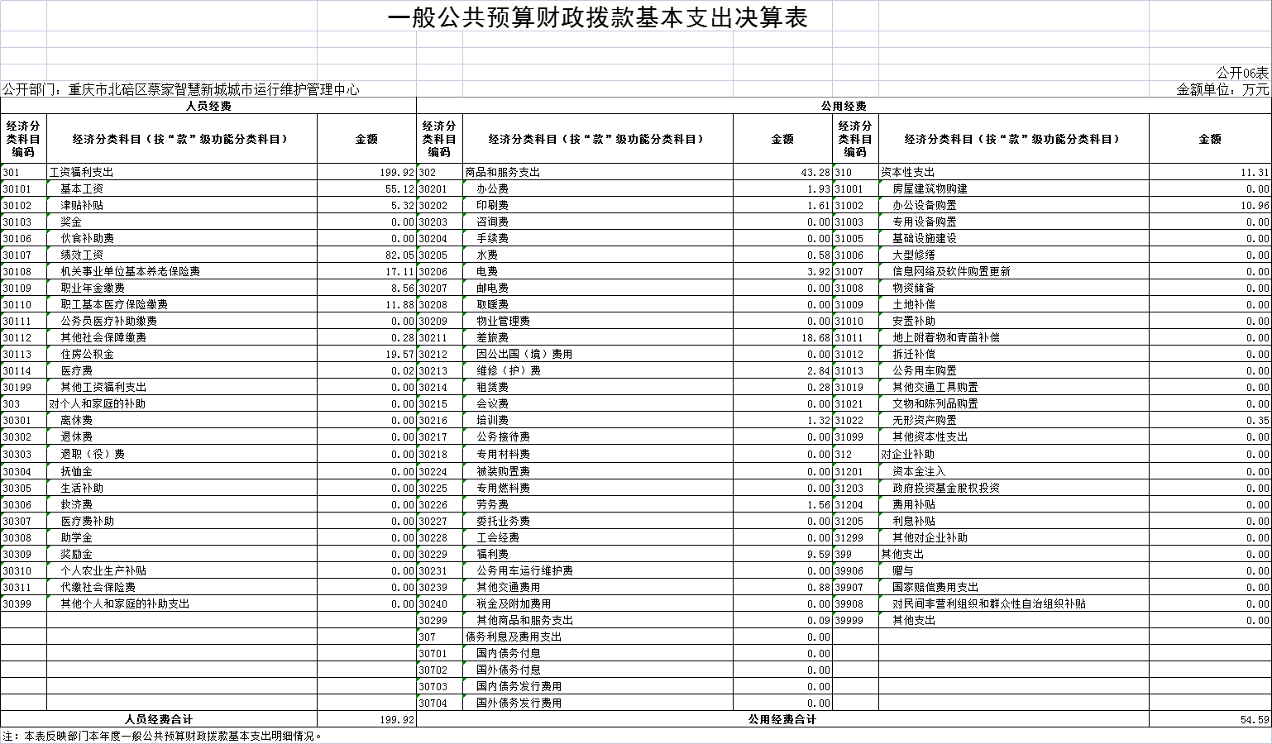Click the 离休费 cell
This screenshot has height=744, width=1272.
(x=182, y=420)
